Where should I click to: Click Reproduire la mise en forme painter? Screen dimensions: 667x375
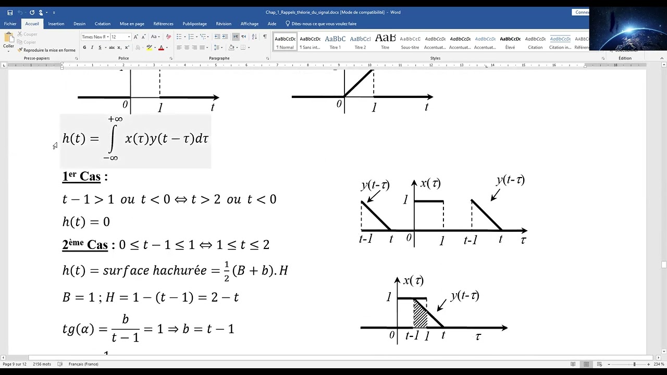point(46,50)
